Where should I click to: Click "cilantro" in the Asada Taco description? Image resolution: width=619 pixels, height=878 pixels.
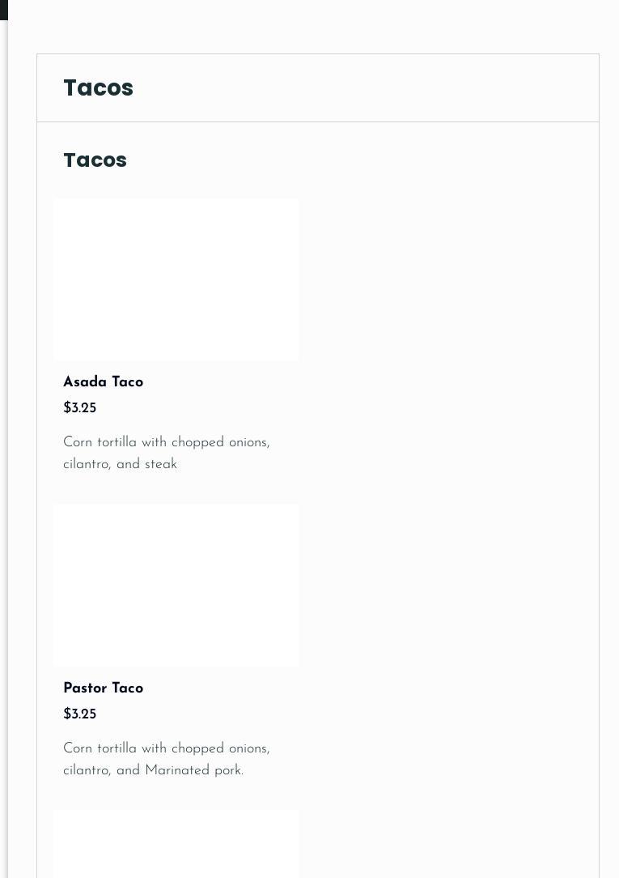pyautogui.click(x=87, y=465)
